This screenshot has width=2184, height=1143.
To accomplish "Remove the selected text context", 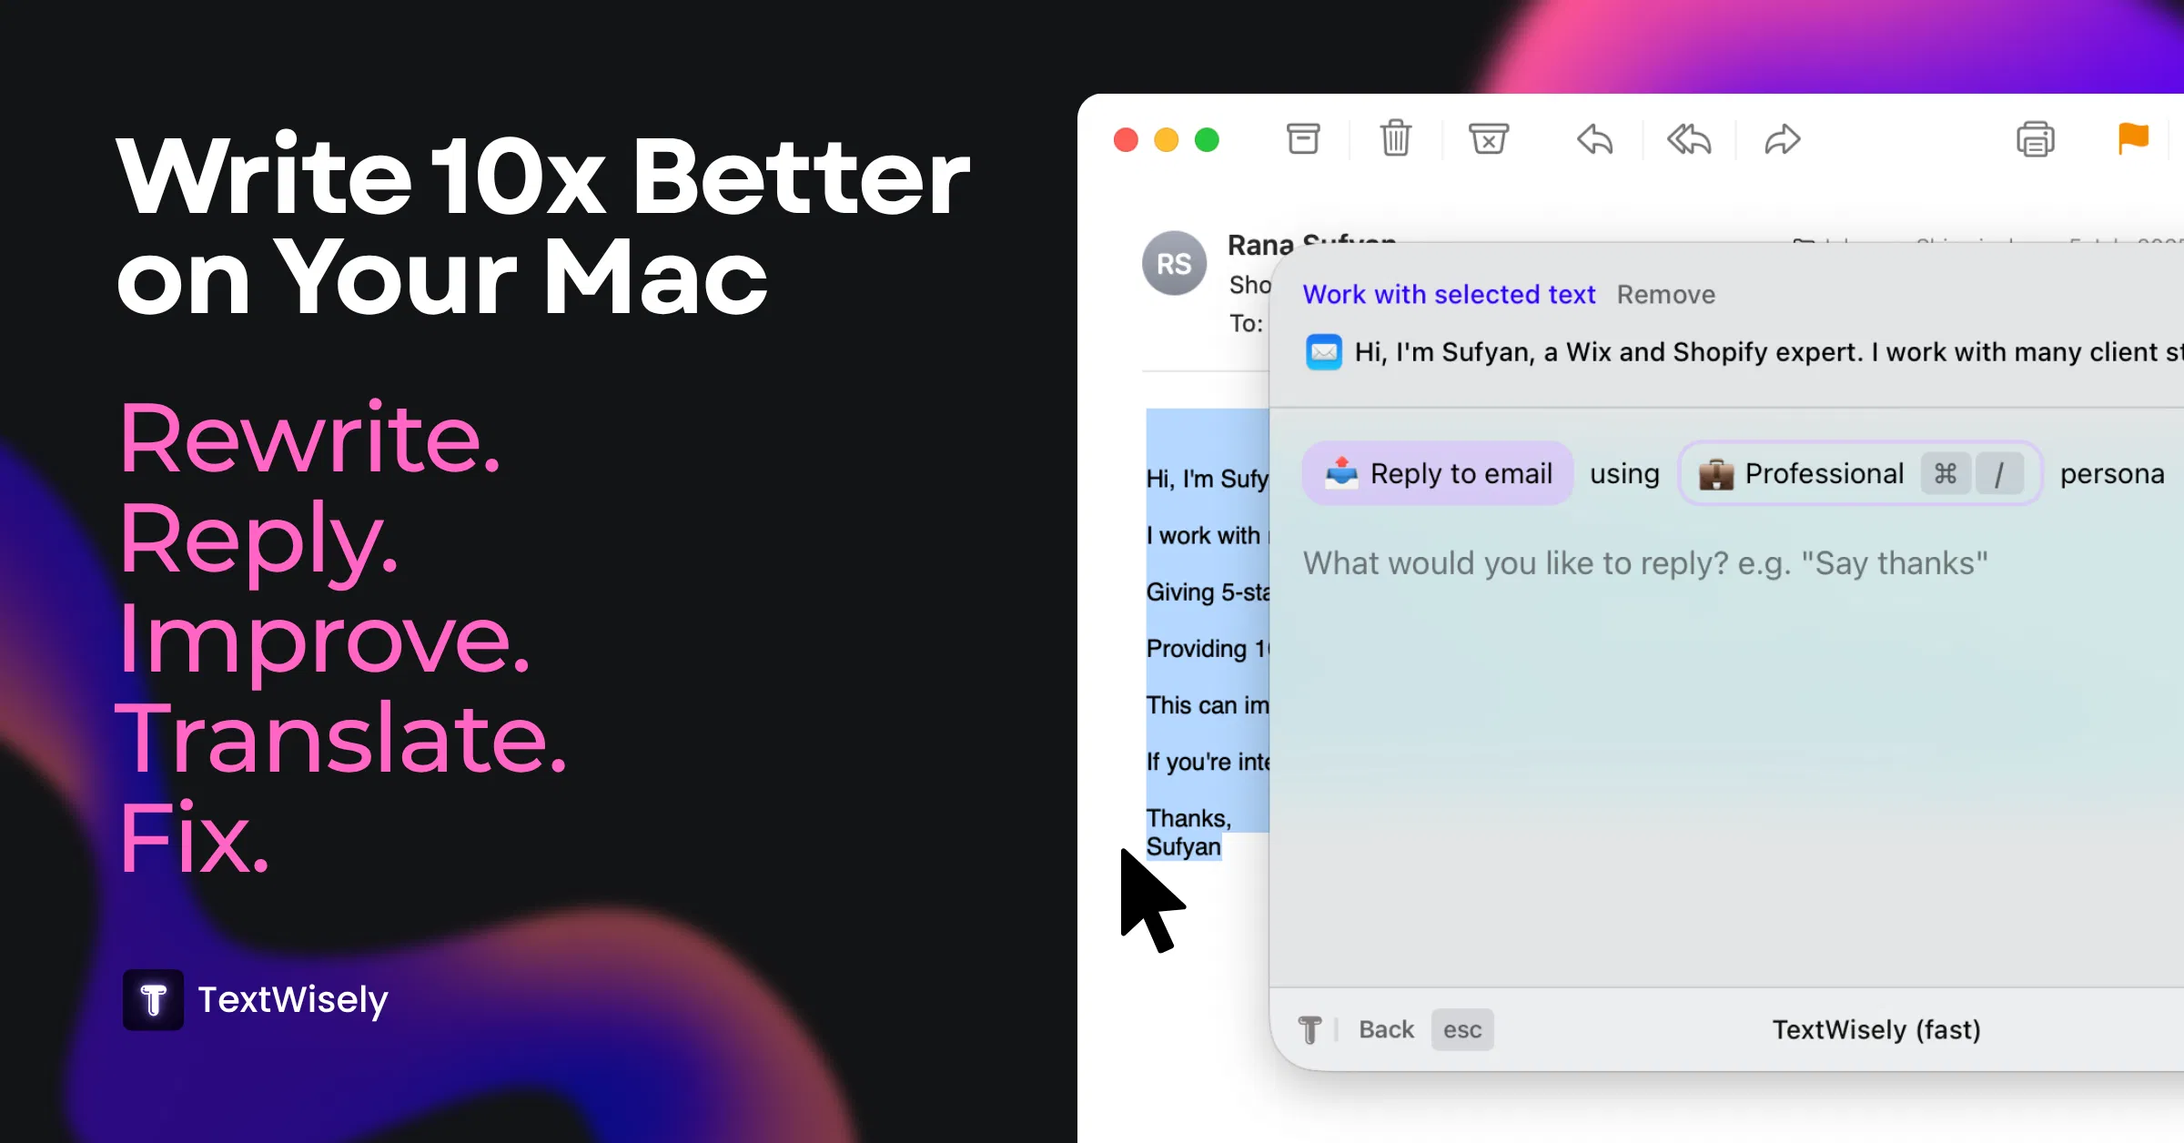I will click(1666, 294).
